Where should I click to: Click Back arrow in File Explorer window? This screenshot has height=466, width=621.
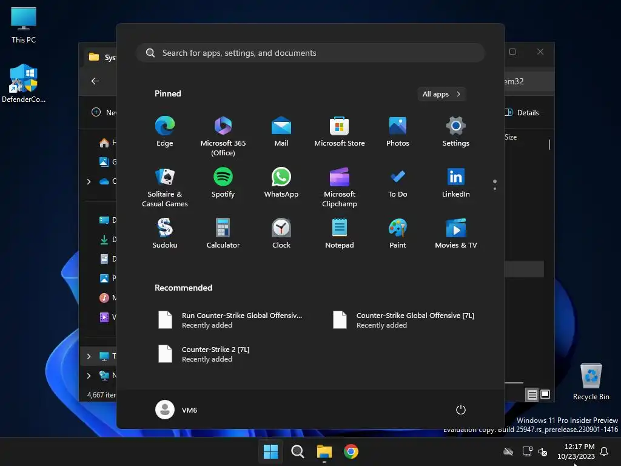(x=95, y=81)
